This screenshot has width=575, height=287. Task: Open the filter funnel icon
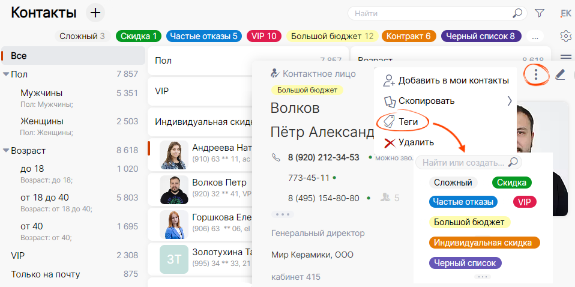pos(540,13)
